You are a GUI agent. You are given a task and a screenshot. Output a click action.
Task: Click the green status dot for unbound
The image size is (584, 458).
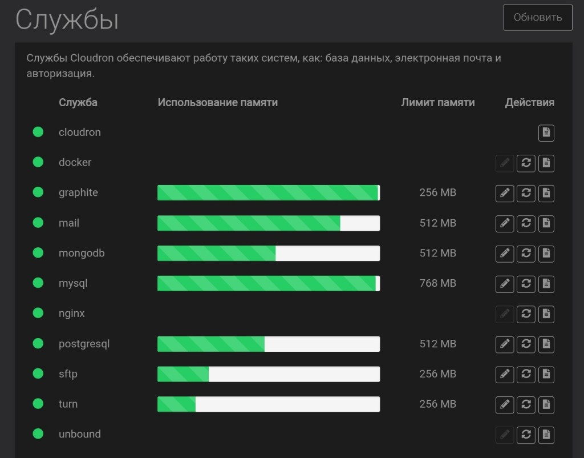[38, 434]
